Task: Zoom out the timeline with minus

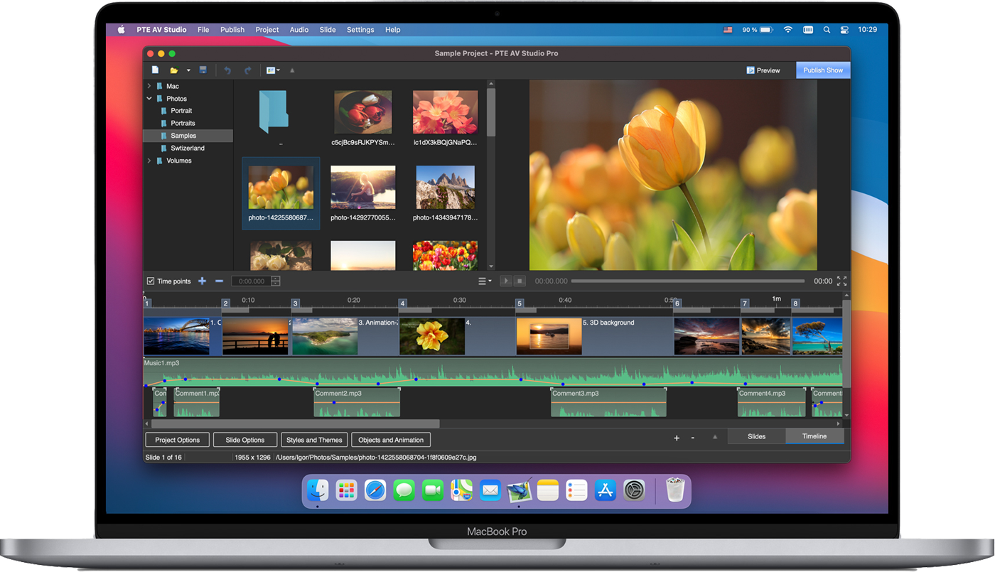Action: [x=693, y=438]
